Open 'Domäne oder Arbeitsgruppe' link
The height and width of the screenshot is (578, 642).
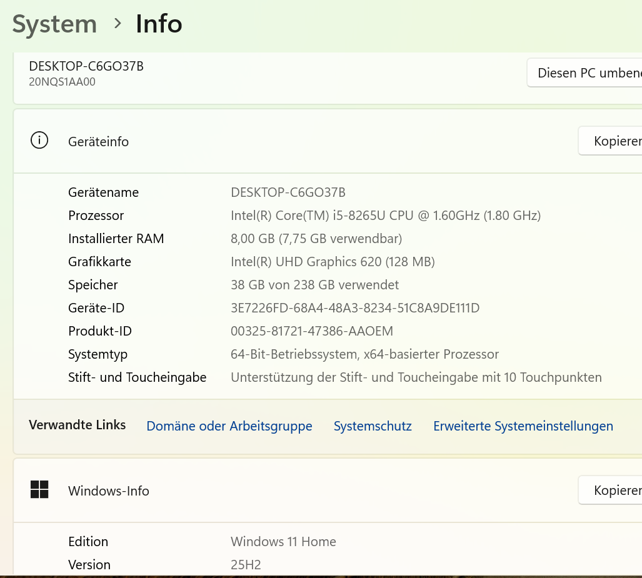229,426
